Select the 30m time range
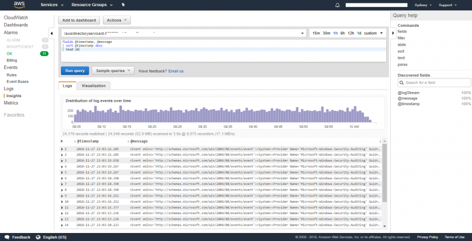 pyautogui.click(x=327, y=33)
